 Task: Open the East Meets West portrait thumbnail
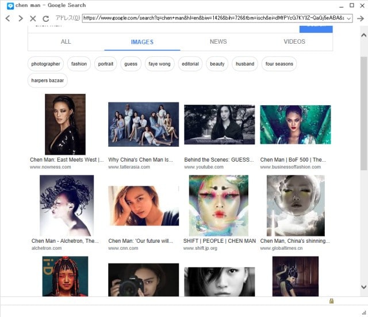65,124
